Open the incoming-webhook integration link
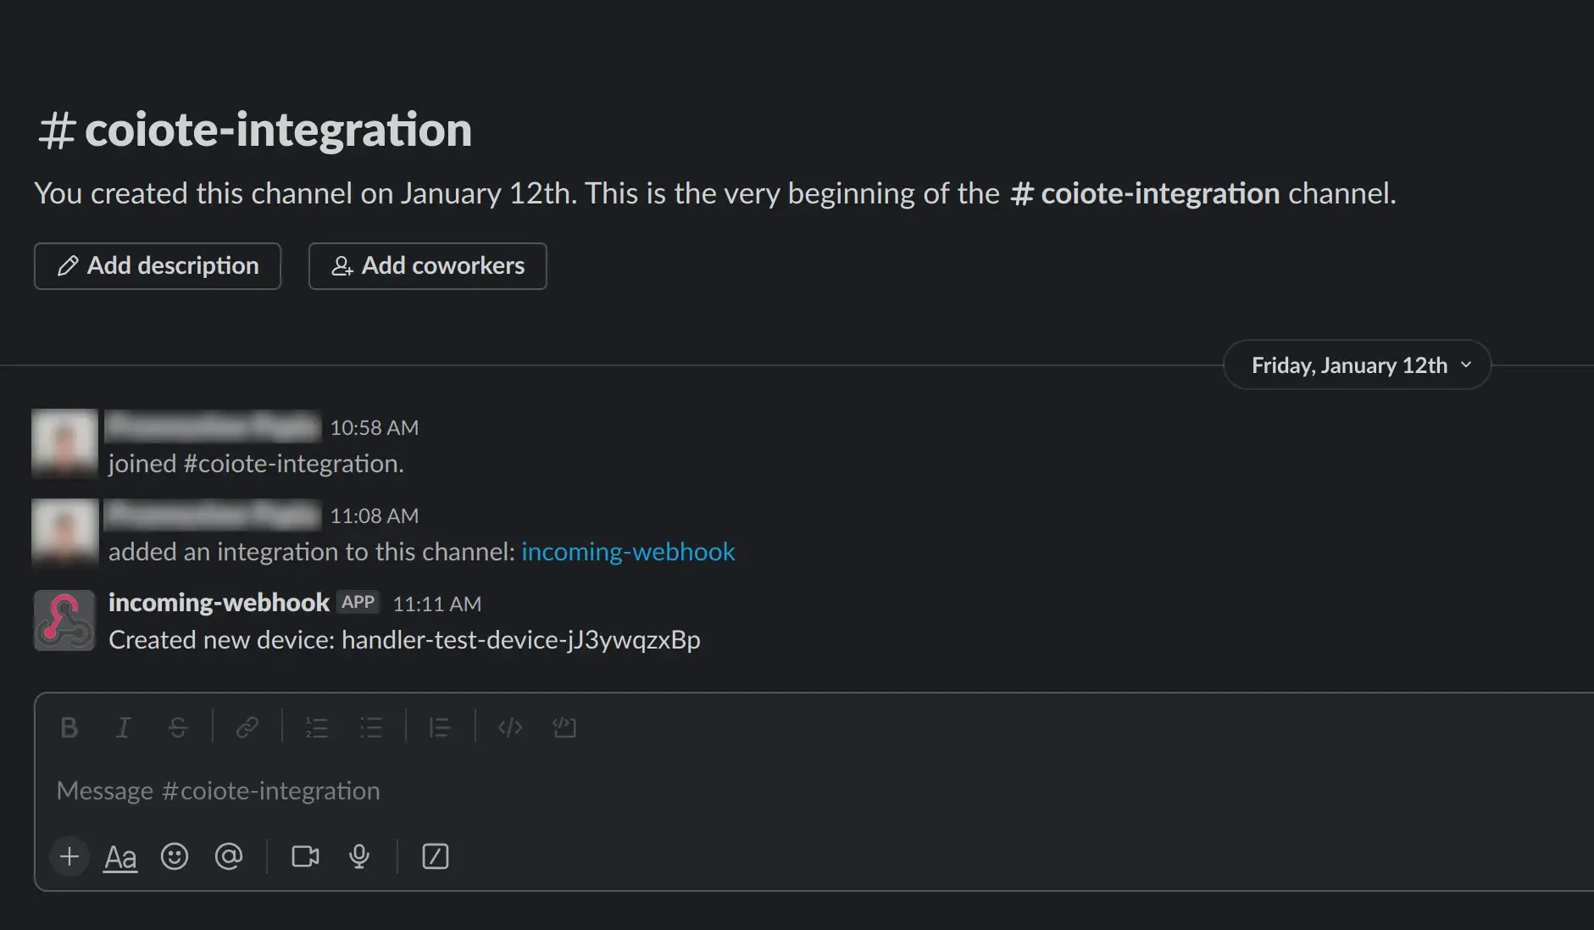 [628, 552]
